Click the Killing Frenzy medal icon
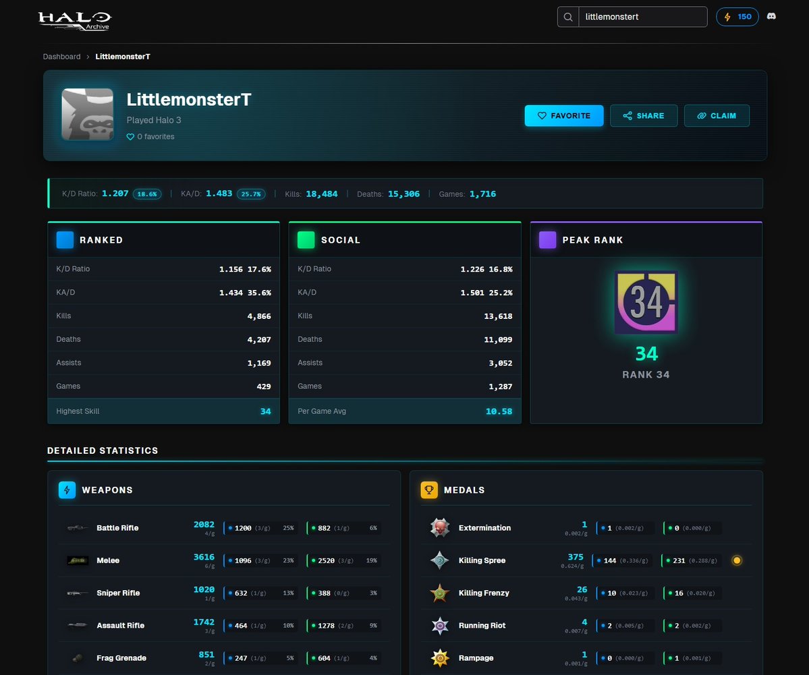The image size is (809, 675). coord(439,593)
